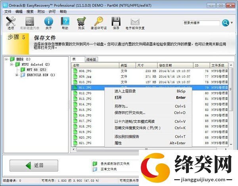Click the H19.JPG file icon

point(75,132)
